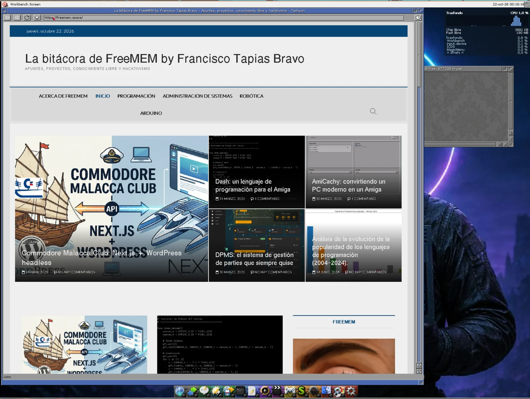Click the disk window scroll down arrow
This screenshot has height=399, width=530.
(511, 139)
